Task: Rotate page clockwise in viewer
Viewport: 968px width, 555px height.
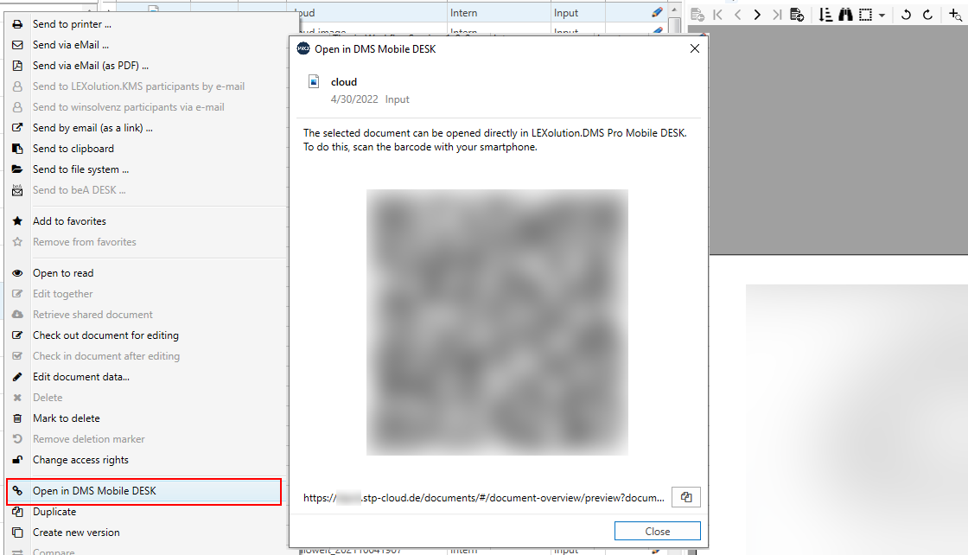Action: click(927, 14)
